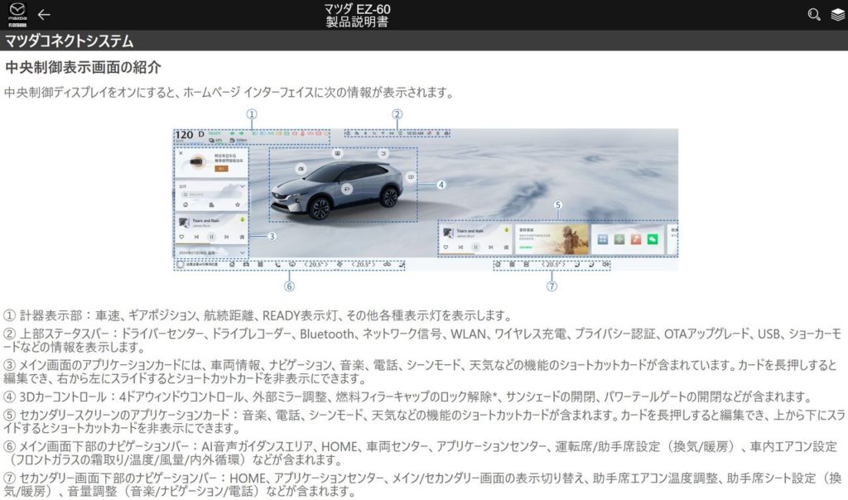The height and width of the screenshot is (500, 848).
Task: Expand the navigation card chevron above search field
Action: [242, 187]
